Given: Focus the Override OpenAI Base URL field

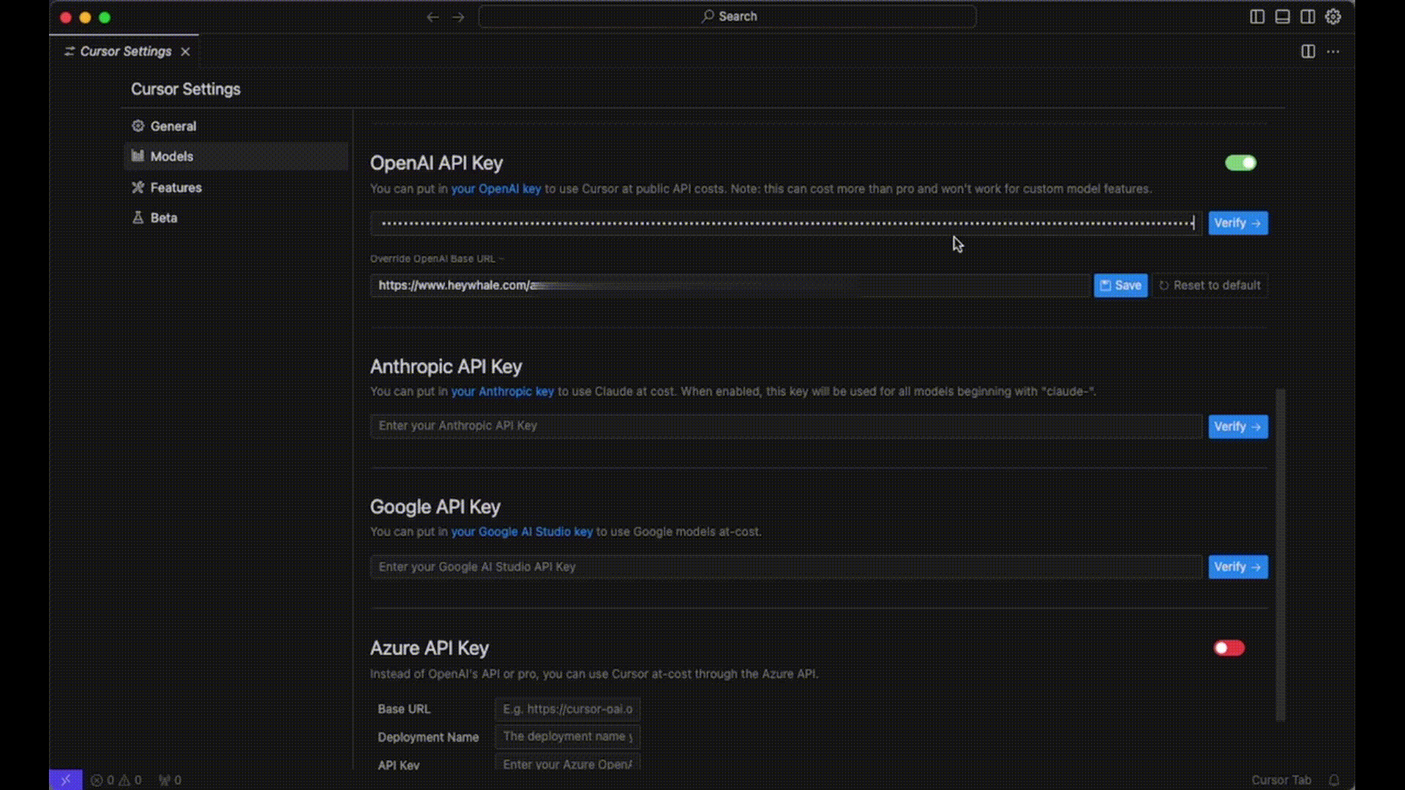Looking at the screenshot, I should 730,285.
